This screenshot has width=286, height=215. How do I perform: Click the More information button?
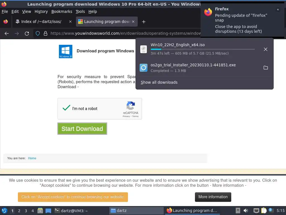pyautogui.click(x=213, y=197)
